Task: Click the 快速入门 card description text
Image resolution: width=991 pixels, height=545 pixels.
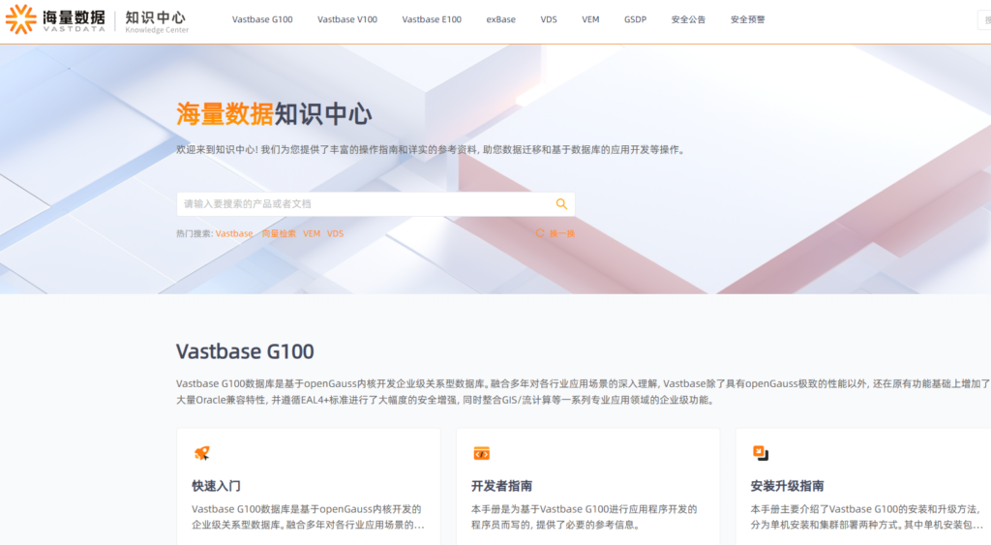Action: (308, 517)
